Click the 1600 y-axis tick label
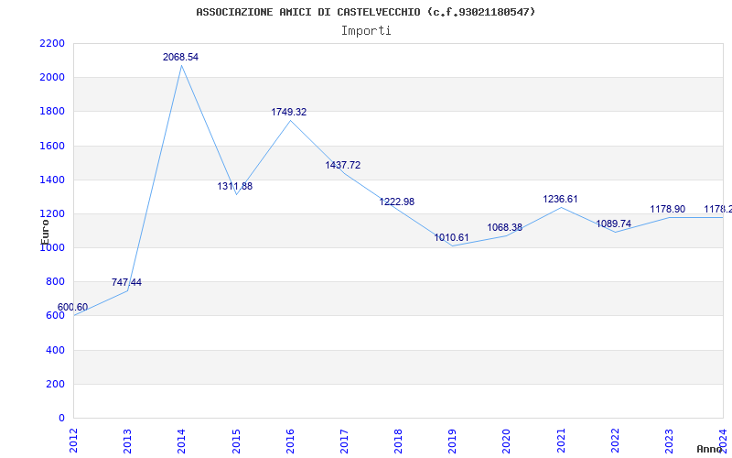 [x=52, y=146]
